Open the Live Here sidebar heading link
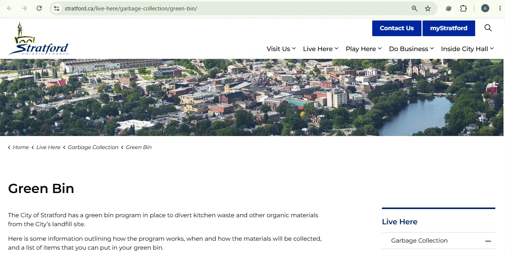This screenshot has height=253, width=505. pyautogui.click(x=399, y=222)
